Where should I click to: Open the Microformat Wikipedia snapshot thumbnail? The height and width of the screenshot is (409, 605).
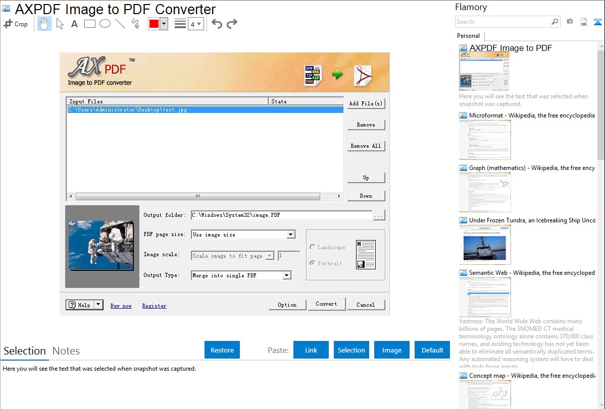point(485,140)
